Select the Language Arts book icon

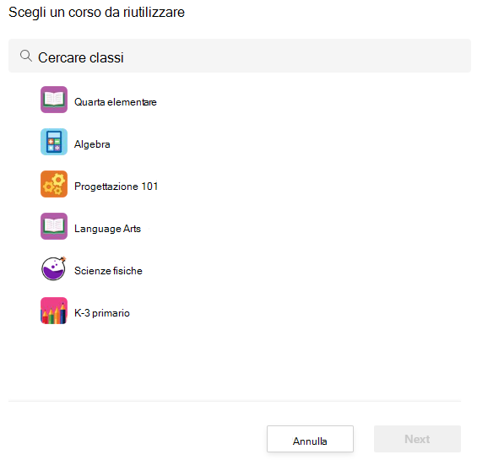(54, 226)
